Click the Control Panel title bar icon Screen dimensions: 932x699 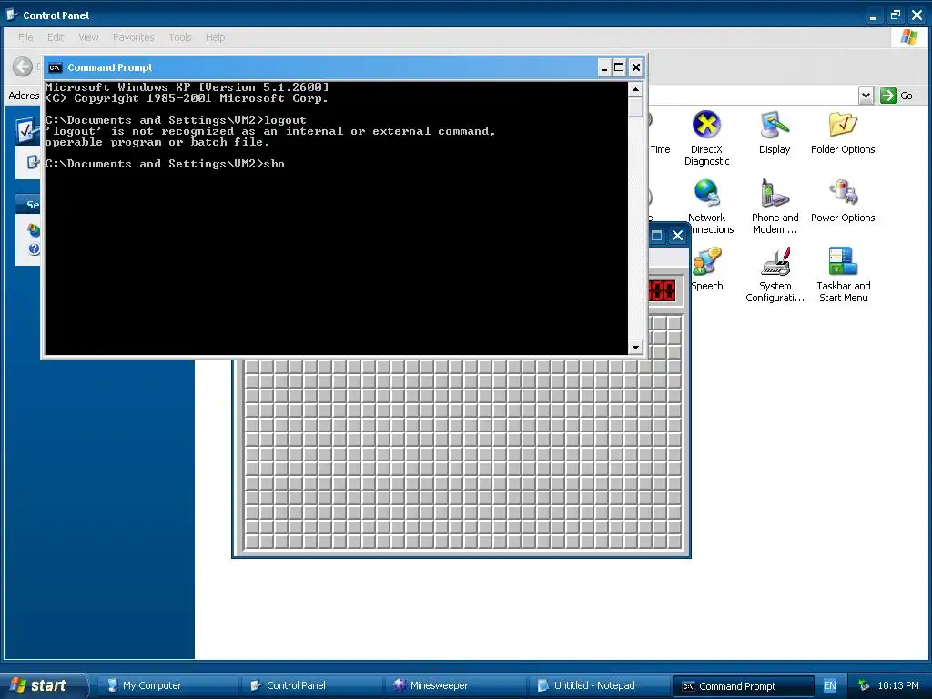pos(12,15)
